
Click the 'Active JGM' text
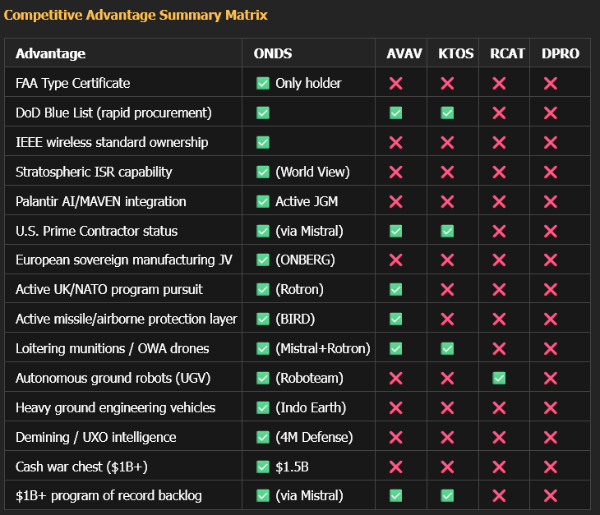307,201
